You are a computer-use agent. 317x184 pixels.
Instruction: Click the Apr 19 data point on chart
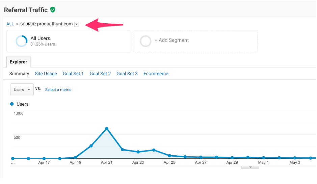click(x=75, y=157)
